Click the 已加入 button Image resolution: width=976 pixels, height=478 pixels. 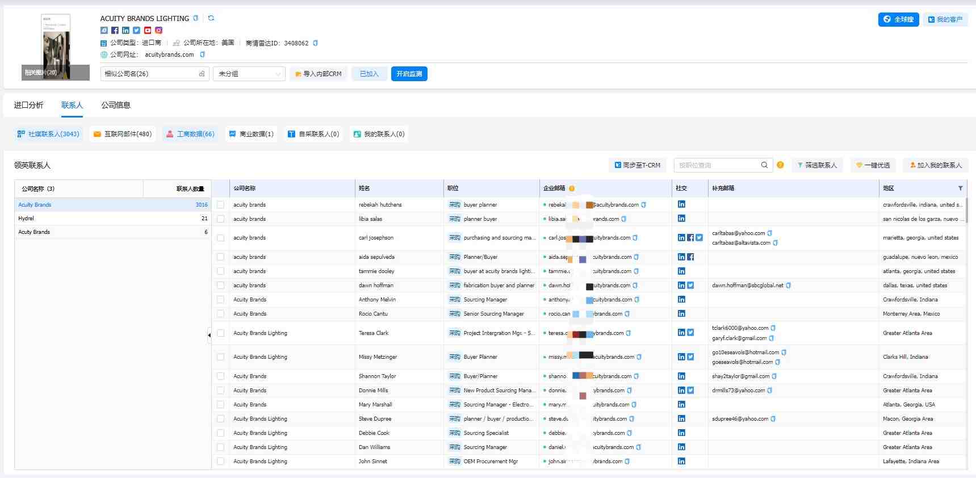pos(369,74)
